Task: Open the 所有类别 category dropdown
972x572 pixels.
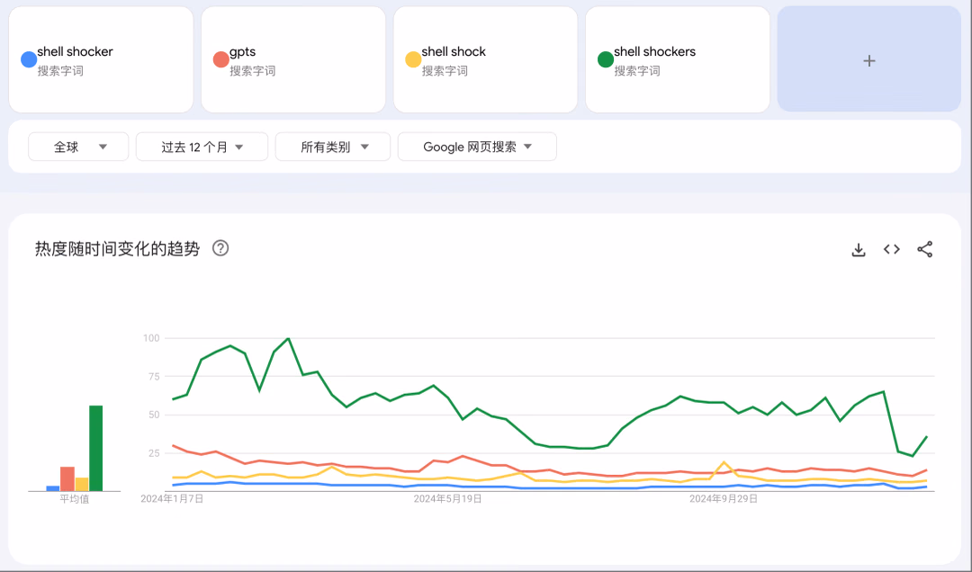Action: [332, 147]
